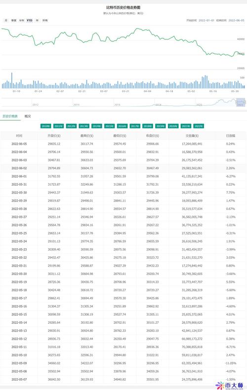Click the tallest volume bar near 01-10
The image size is (247, 390).
12,80
